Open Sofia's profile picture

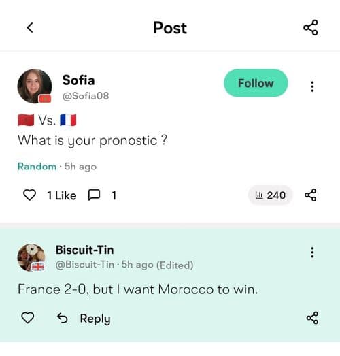pos(35,86)
